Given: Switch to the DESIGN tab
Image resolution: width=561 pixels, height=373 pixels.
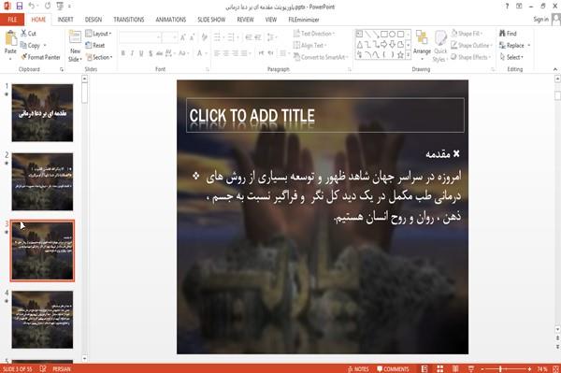Looking at the screenshot, I should [x=93, y=20].
